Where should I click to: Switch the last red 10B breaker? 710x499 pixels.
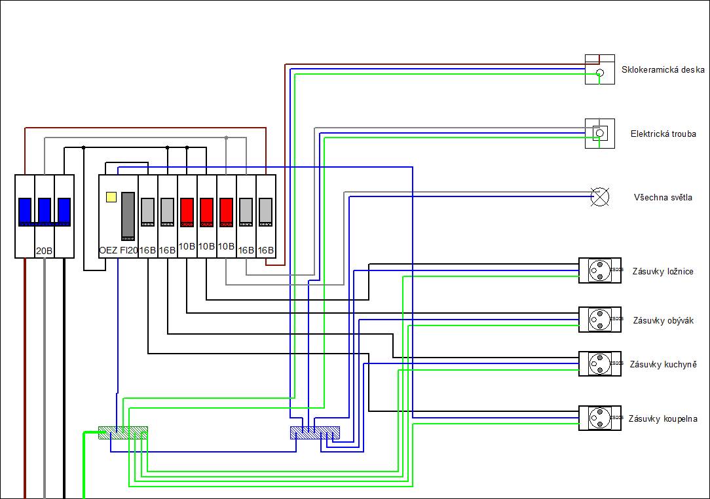(227, 212)
